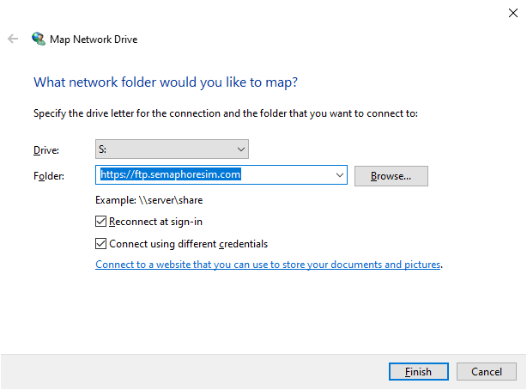Click the Specify the drive letter instruction text
527x390 pixels.
click(x=225, y=113)
